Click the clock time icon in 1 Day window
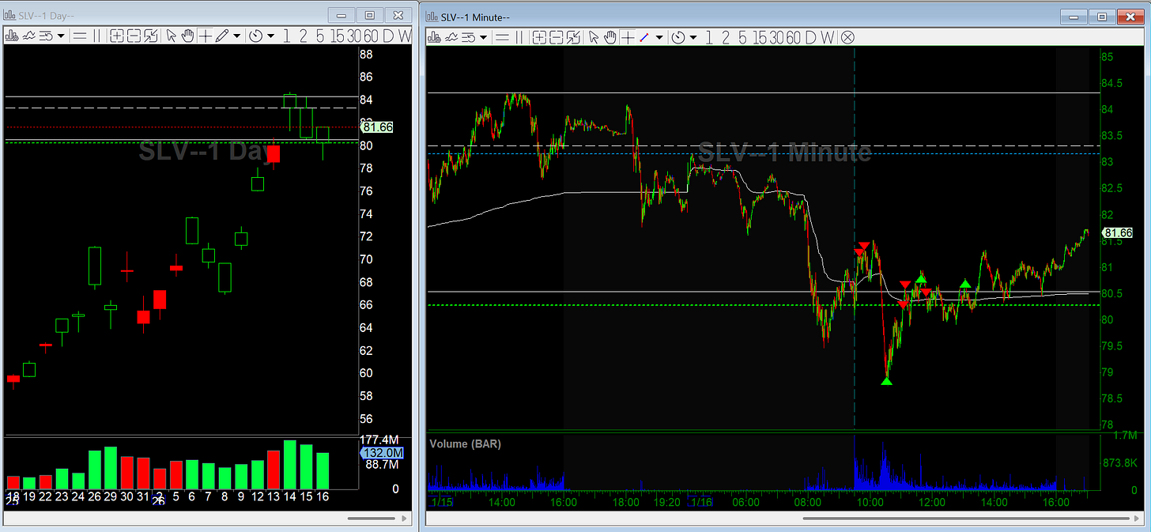Screen dimensions: 1151x532 coord(255,36)
